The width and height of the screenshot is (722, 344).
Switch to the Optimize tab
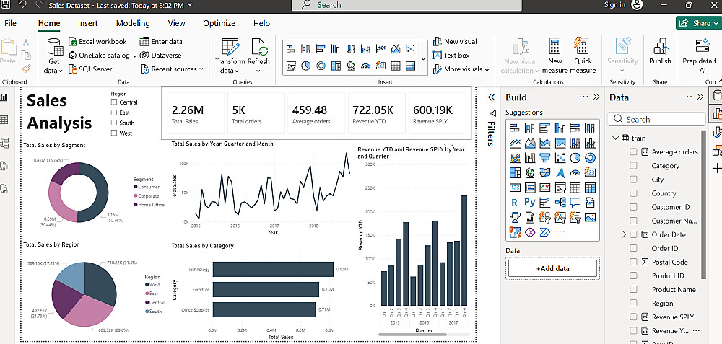pos(219,23)
